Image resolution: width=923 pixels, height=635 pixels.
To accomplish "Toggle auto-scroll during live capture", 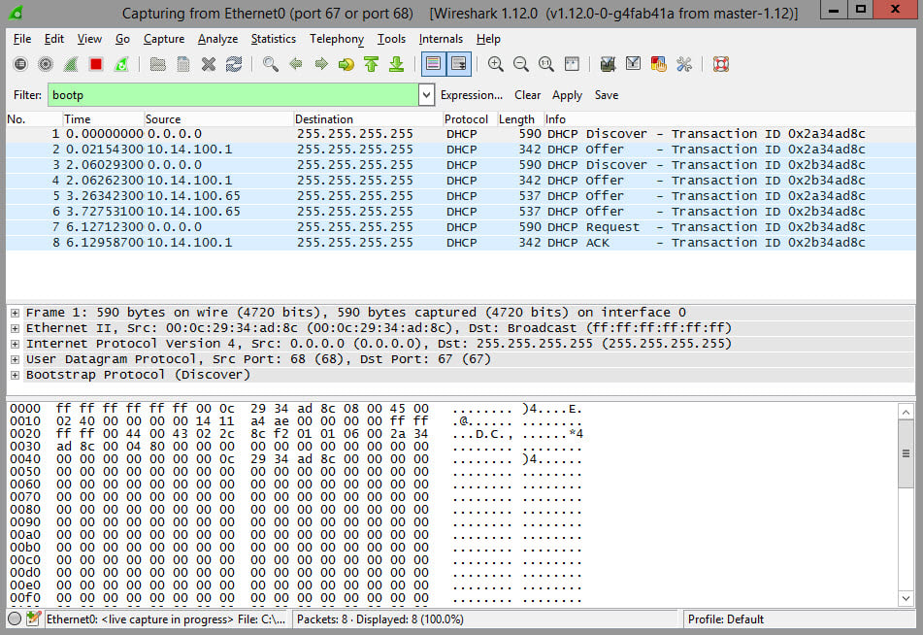I will pos(459,64).
